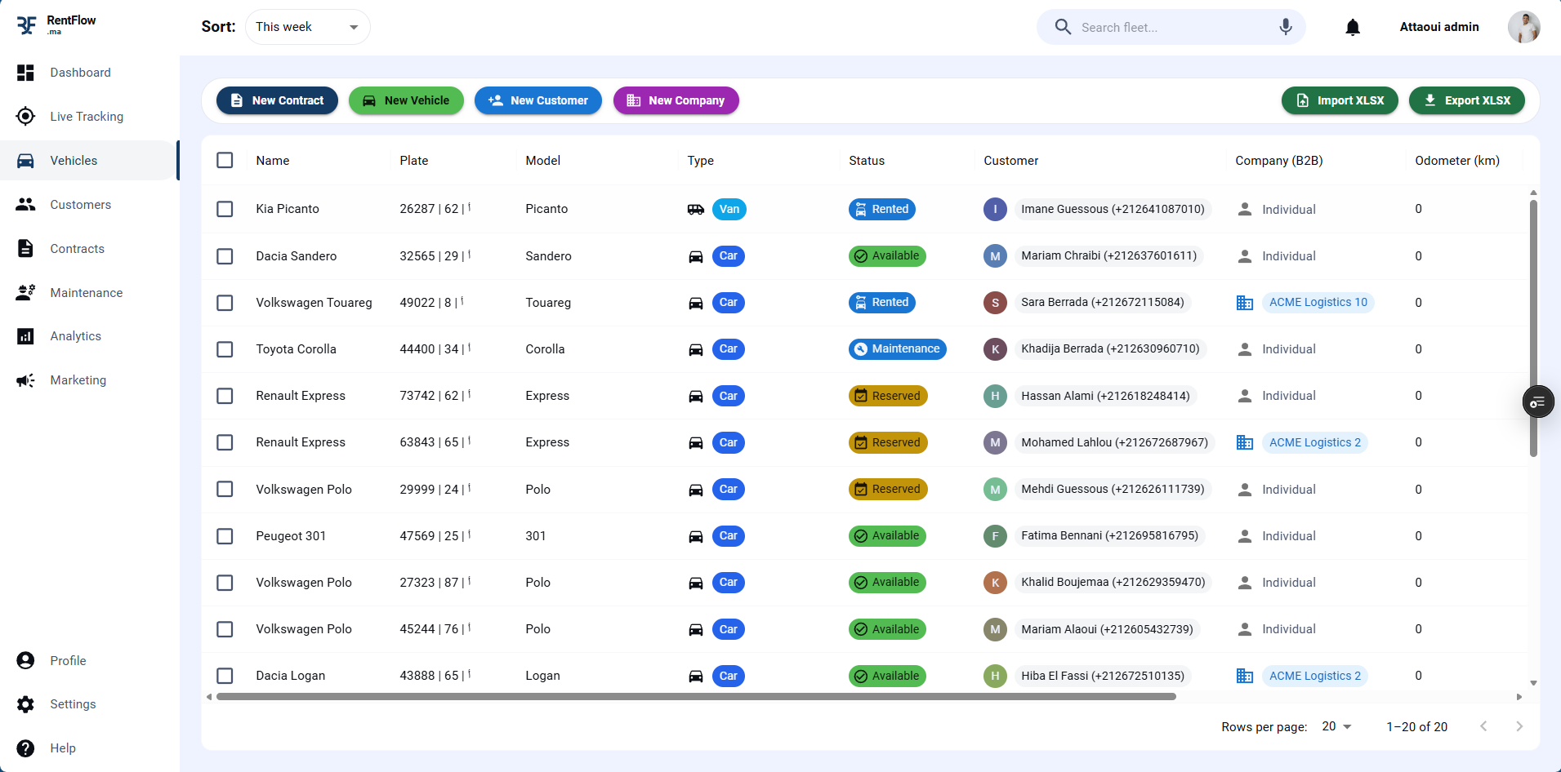Open Contracts in the sidebar
The width and height of the screenshot is (1561, 772).
point(89,249)
